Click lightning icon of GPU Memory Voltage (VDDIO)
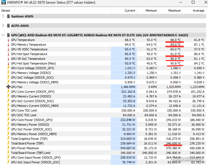The width and height of the screenshot is (208, 165). tap(8, 73)
